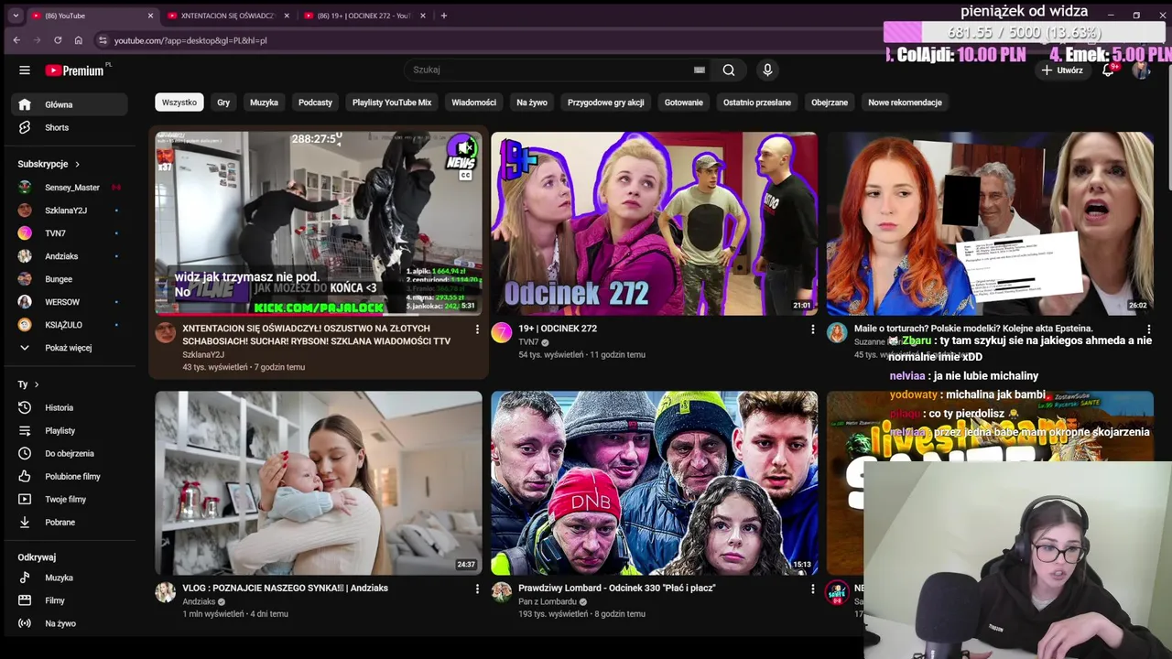Screen dimensions: 1172x659
Task: Switch to the XNTENTACION browser tab
Action: [226, 16]
